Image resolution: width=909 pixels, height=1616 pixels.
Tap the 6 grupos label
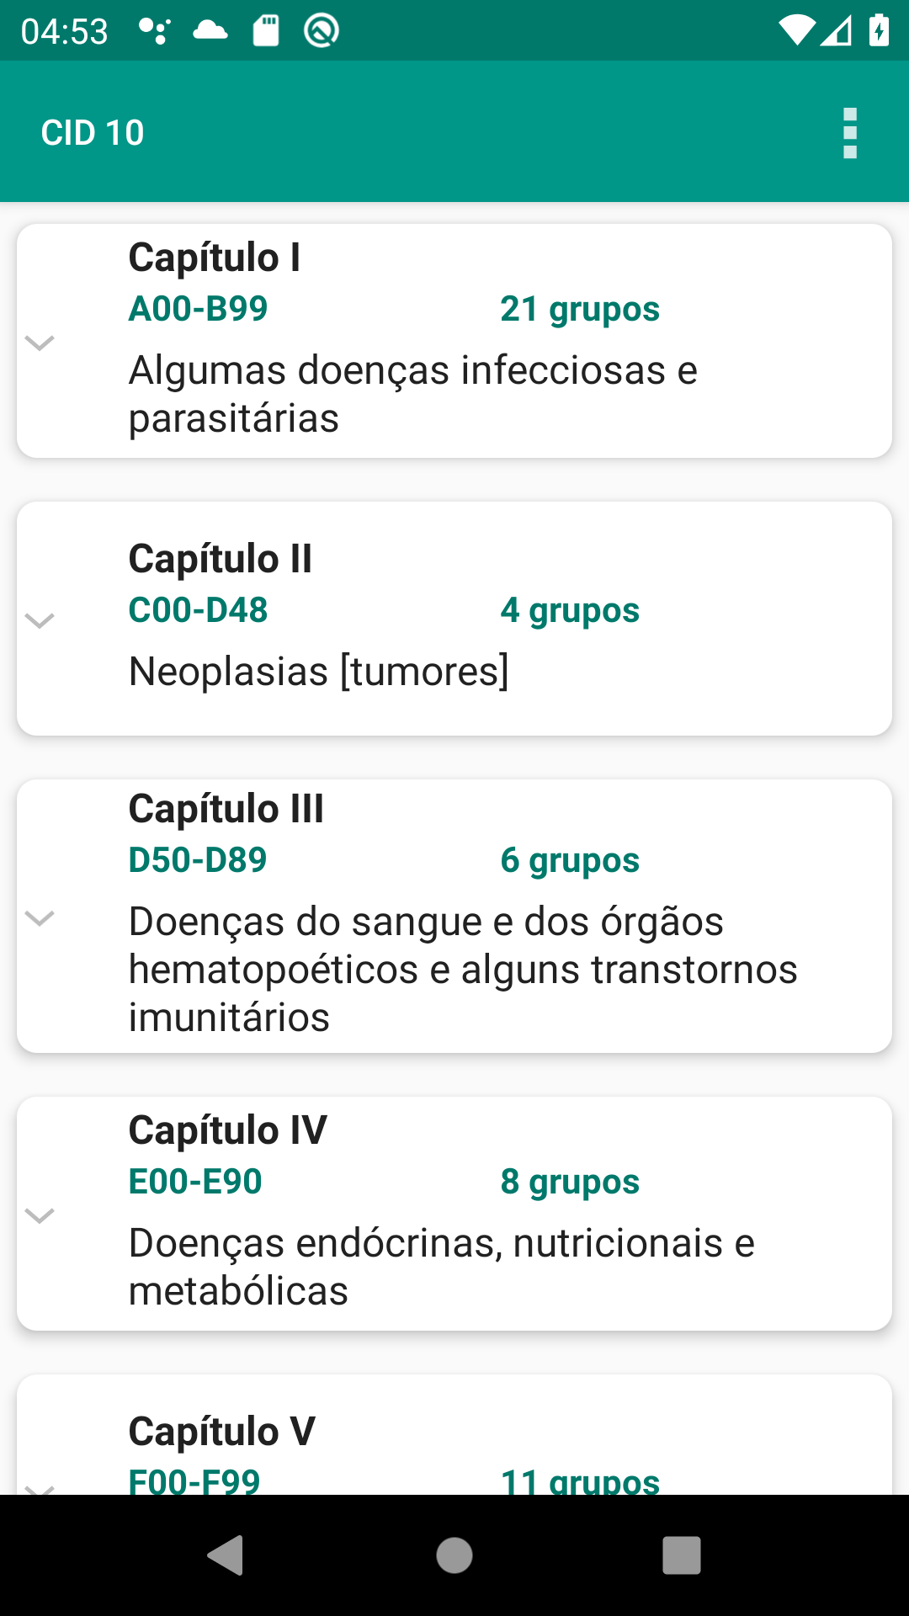pyautogui.click(x=570, y=860)
